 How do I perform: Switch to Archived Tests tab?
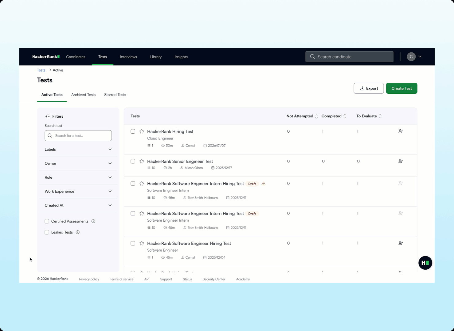pyautogui.click(x=83, y=95)
